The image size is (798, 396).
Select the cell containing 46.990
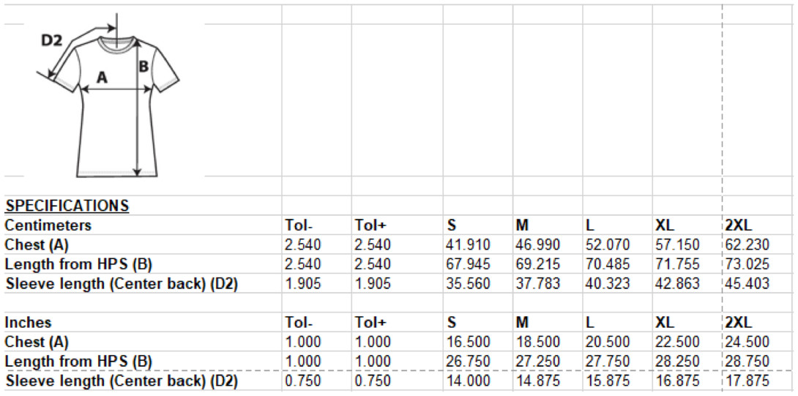click(537, 244)
